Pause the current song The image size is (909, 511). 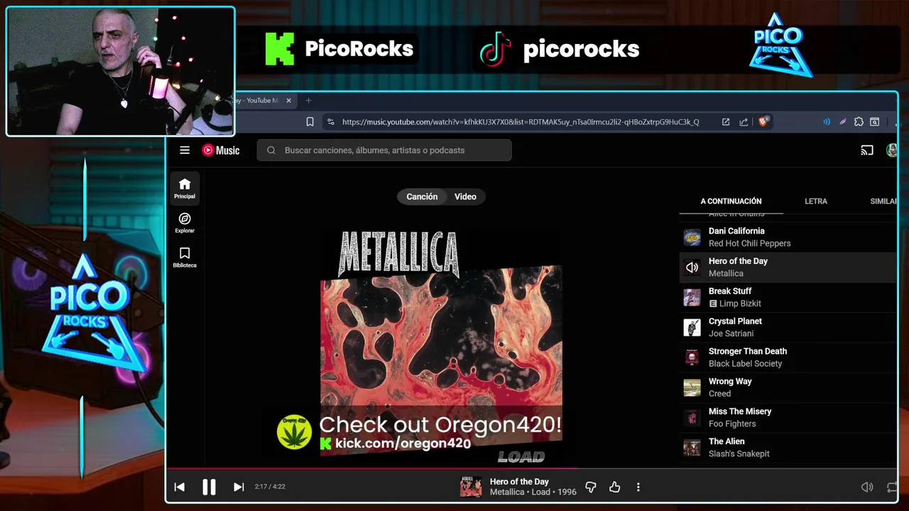(x=209, y=487)
